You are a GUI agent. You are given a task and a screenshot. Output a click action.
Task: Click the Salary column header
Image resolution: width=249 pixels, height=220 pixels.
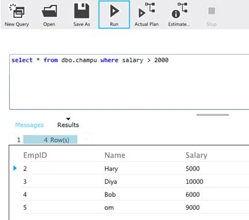197,155
